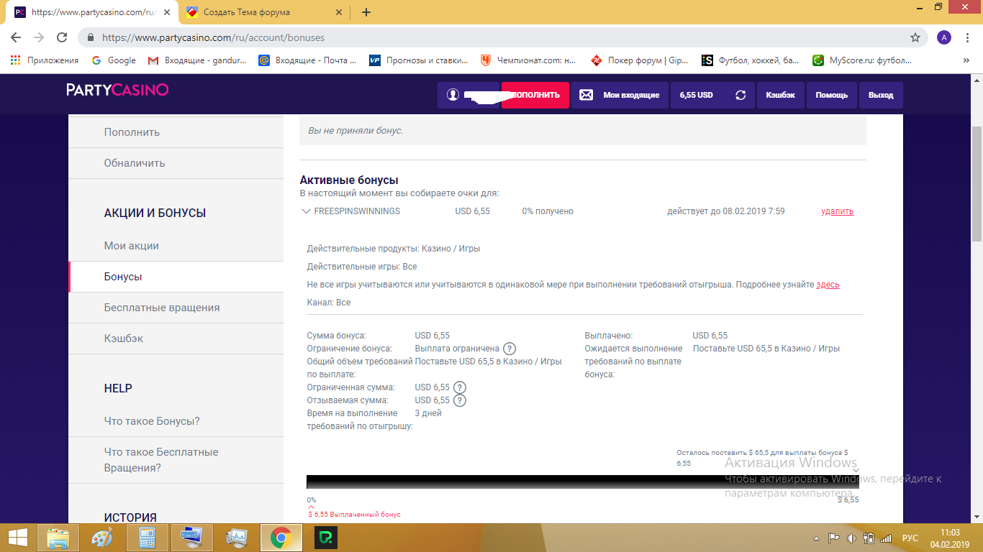Screen dimensions: 983x552
Task: Open Chrome profile avatar A
Action: [x=944, y=37]
